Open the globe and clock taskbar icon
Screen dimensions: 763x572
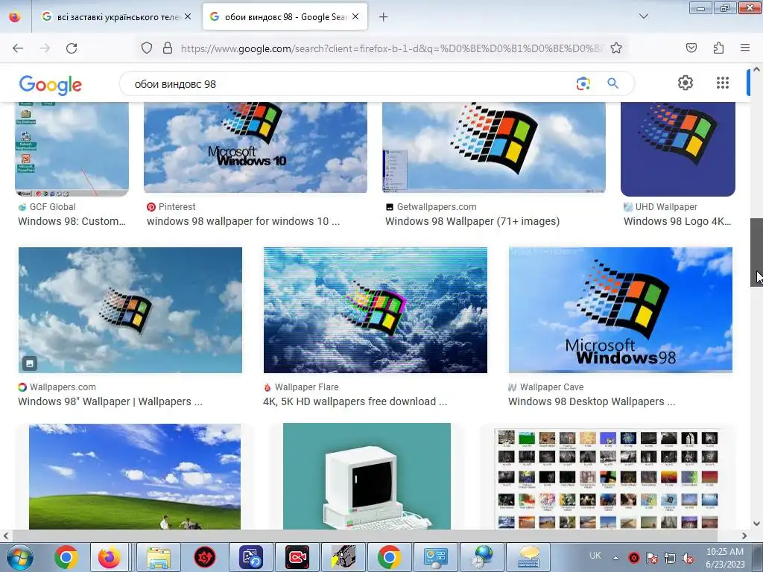tap(482, 557)
